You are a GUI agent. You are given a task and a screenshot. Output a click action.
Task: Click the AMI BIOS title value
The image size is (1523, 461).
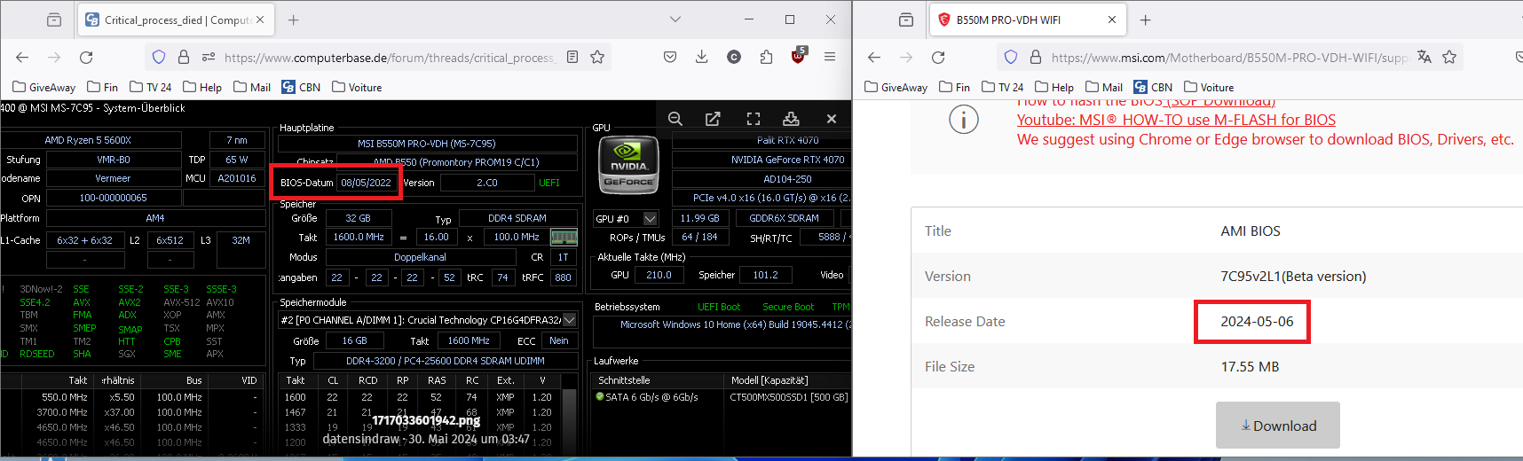[x=1251, y=230]
